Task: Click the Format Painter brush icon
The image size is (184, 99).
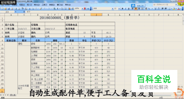Action: (41, 9)
